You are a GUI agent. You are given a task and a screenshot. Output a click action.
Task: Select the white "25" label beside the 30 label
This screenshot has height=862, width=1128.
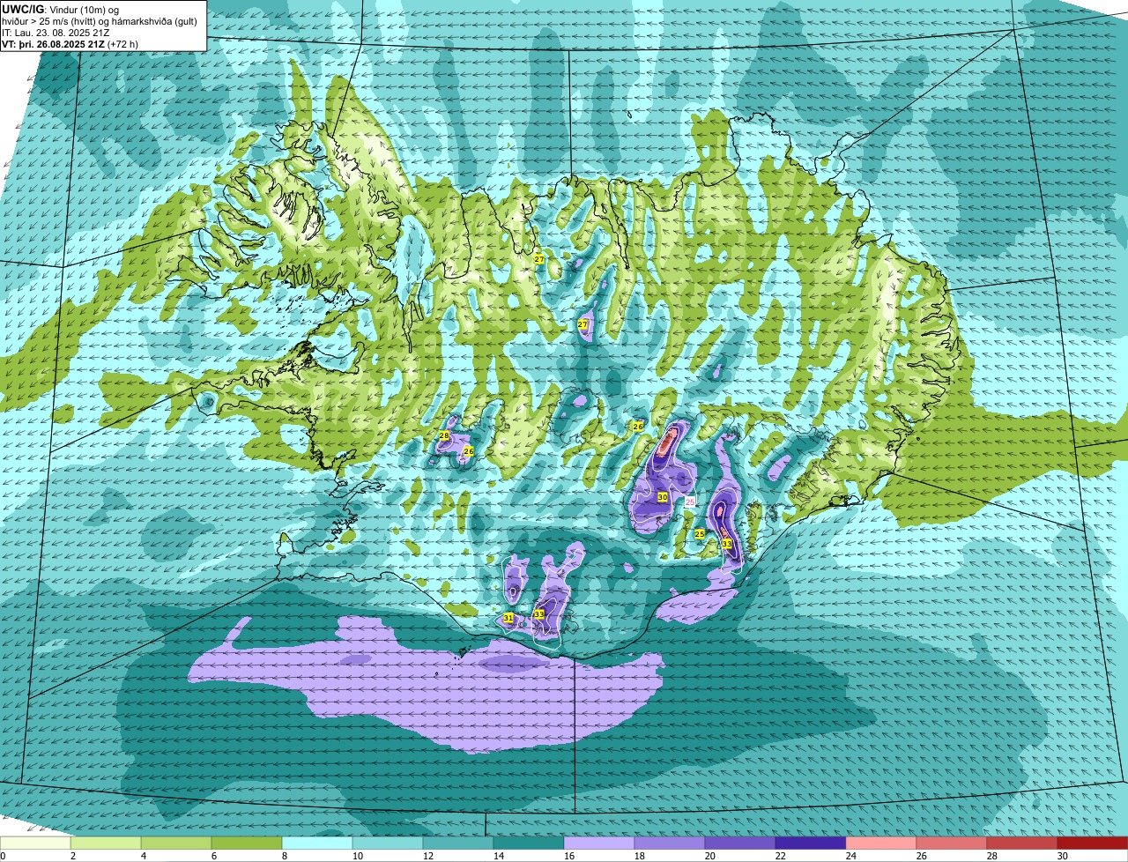[x=690, y=502]
